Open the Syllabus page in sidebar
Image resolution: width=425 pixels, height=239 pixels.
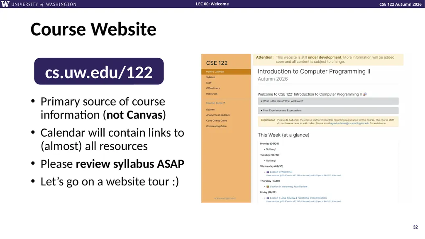pyautogui.click(x=210, y=77)
